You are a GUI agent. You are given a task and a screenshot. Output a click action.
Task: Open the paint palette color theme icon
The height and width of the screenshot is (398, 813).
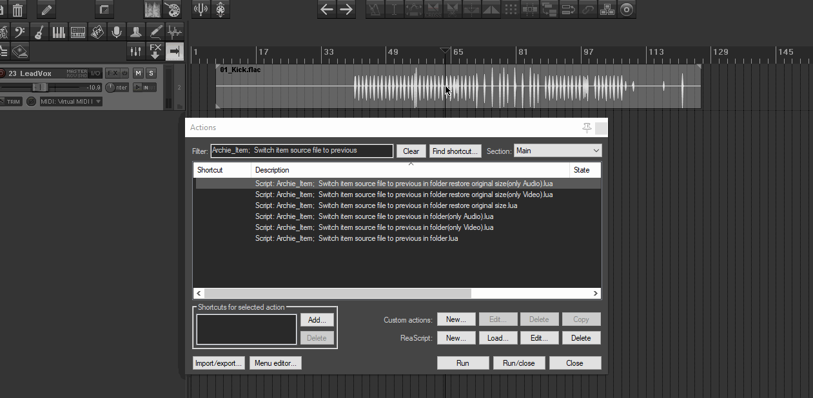click(171, 10)
